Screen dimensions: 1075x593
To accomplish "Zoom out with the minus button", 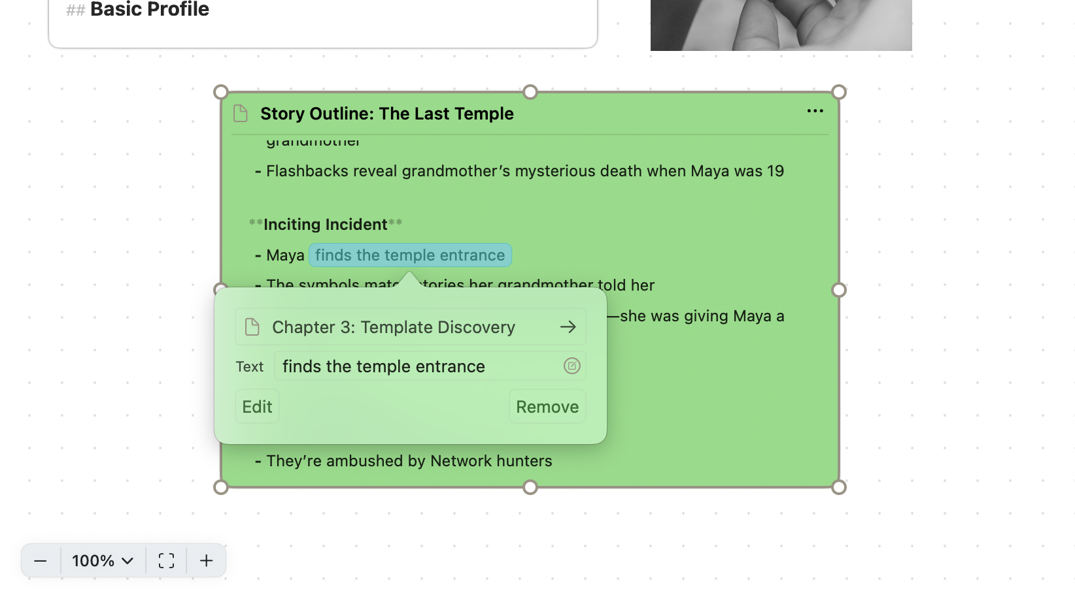I will click(41, 561).
